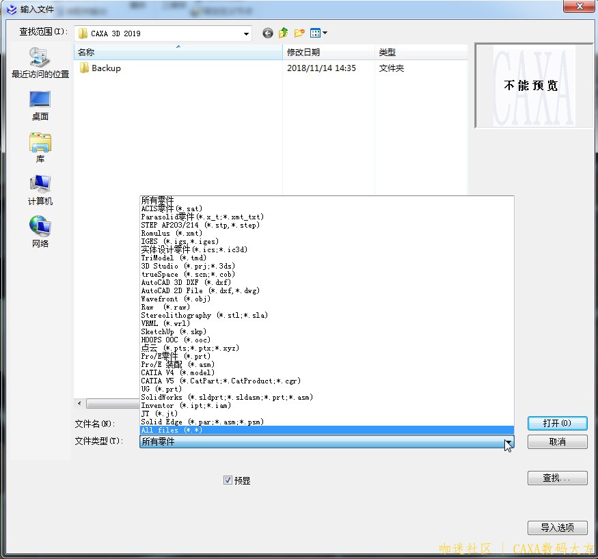Choose Inventor (*.ipt;*.iam) file type

(327, 405)
